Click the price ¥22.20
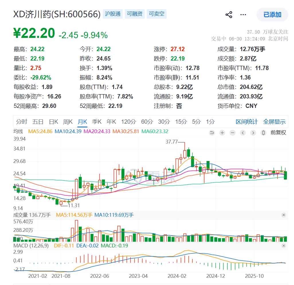294x285 pixels. (x=34, y=33)
